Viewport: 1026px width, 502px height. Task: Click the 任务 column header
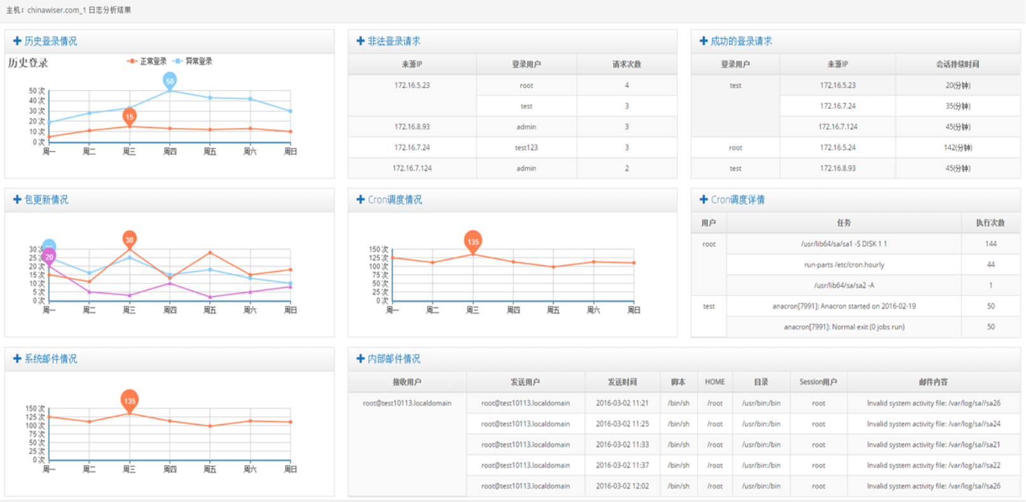tap(844, 223)
